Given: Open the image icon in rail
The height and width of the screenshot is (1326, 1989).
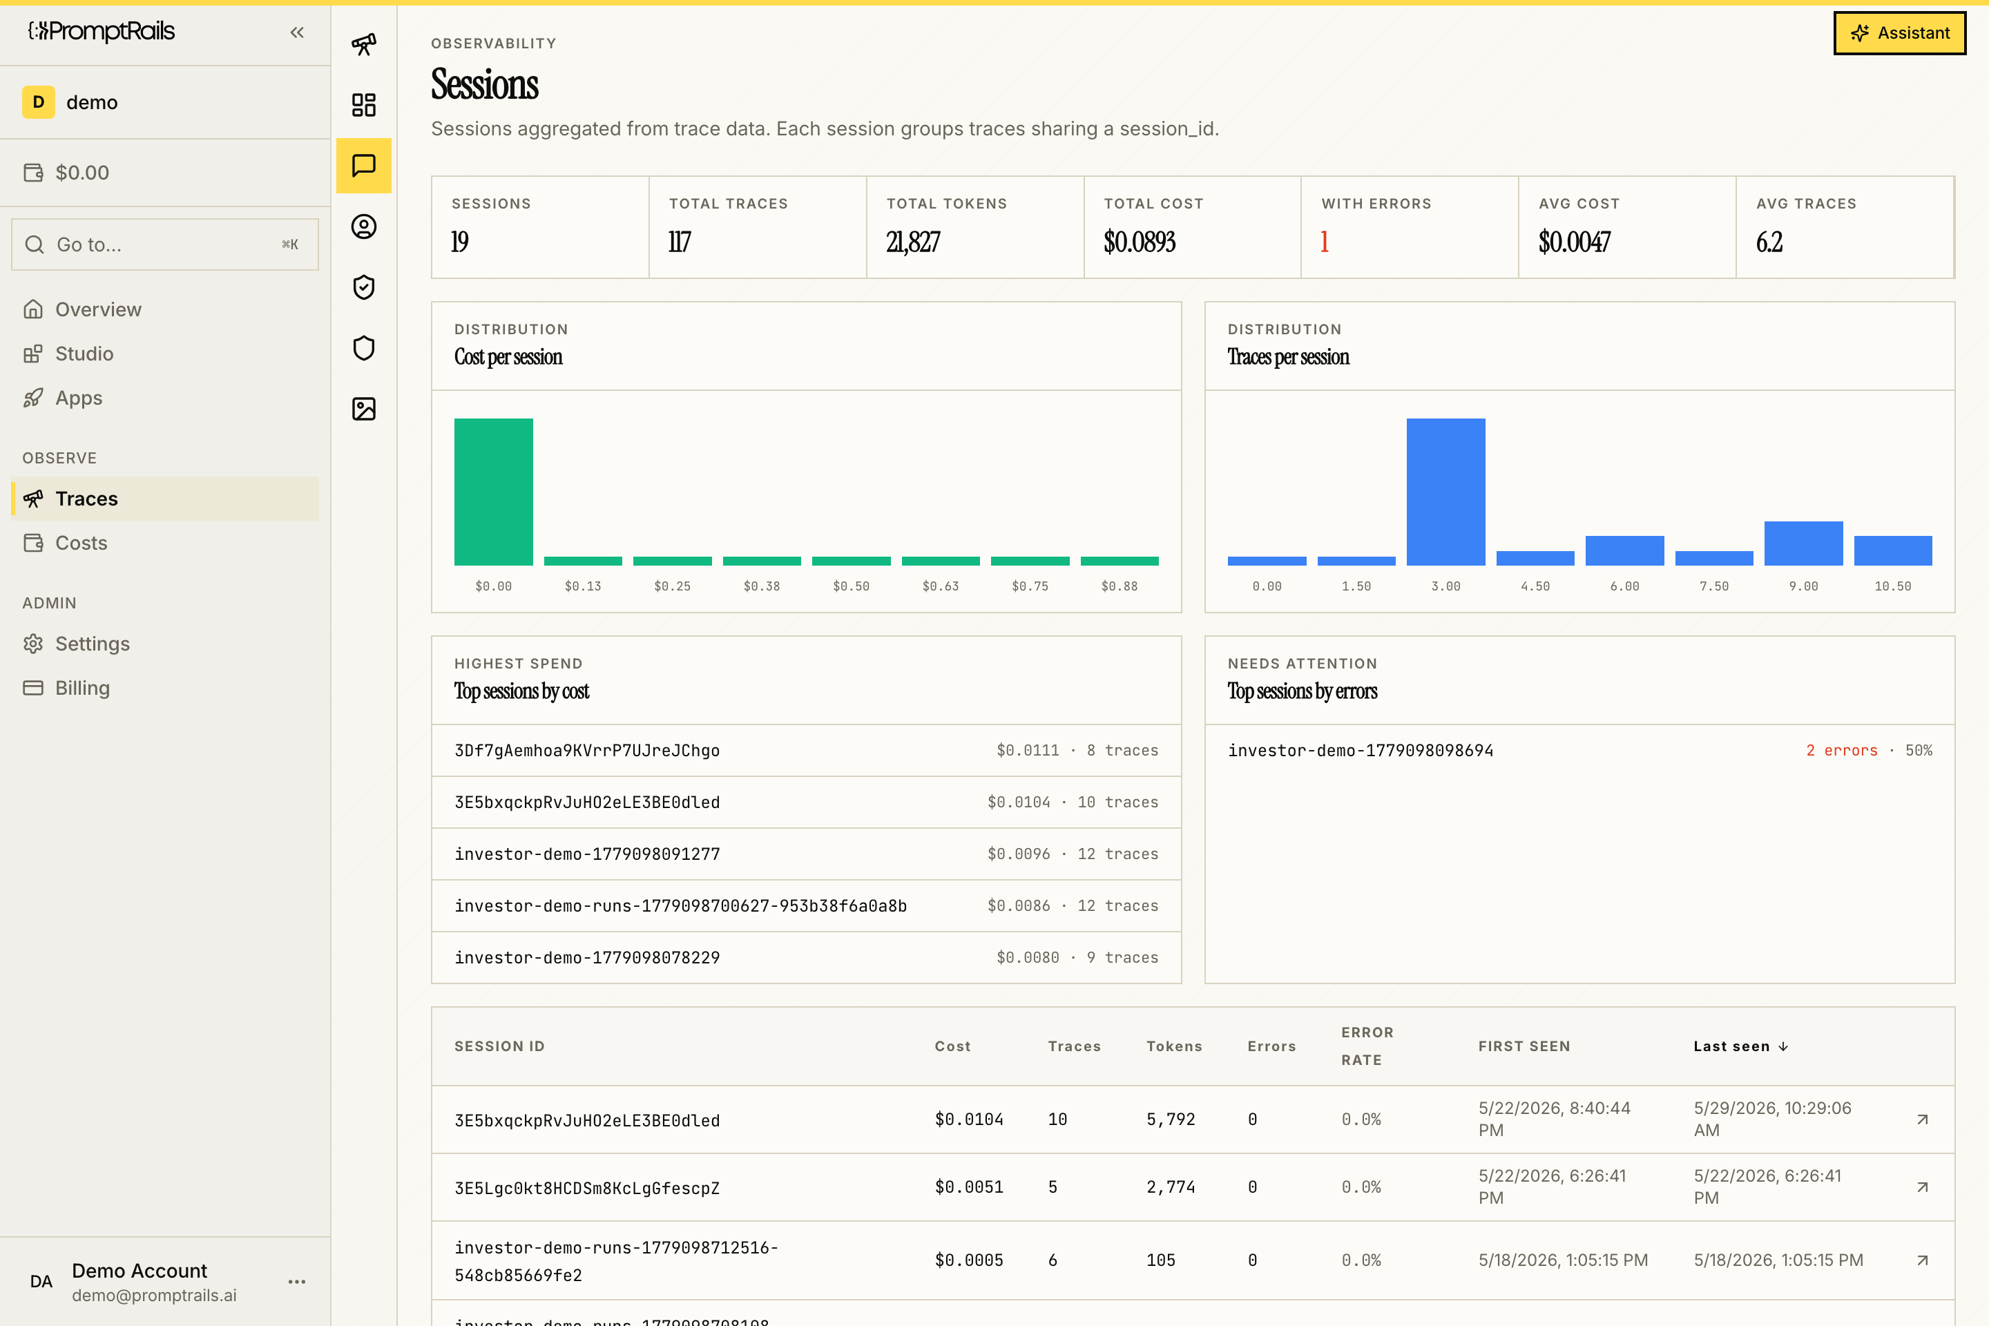Looking at the screenshot, I should (x=364, y=410).
